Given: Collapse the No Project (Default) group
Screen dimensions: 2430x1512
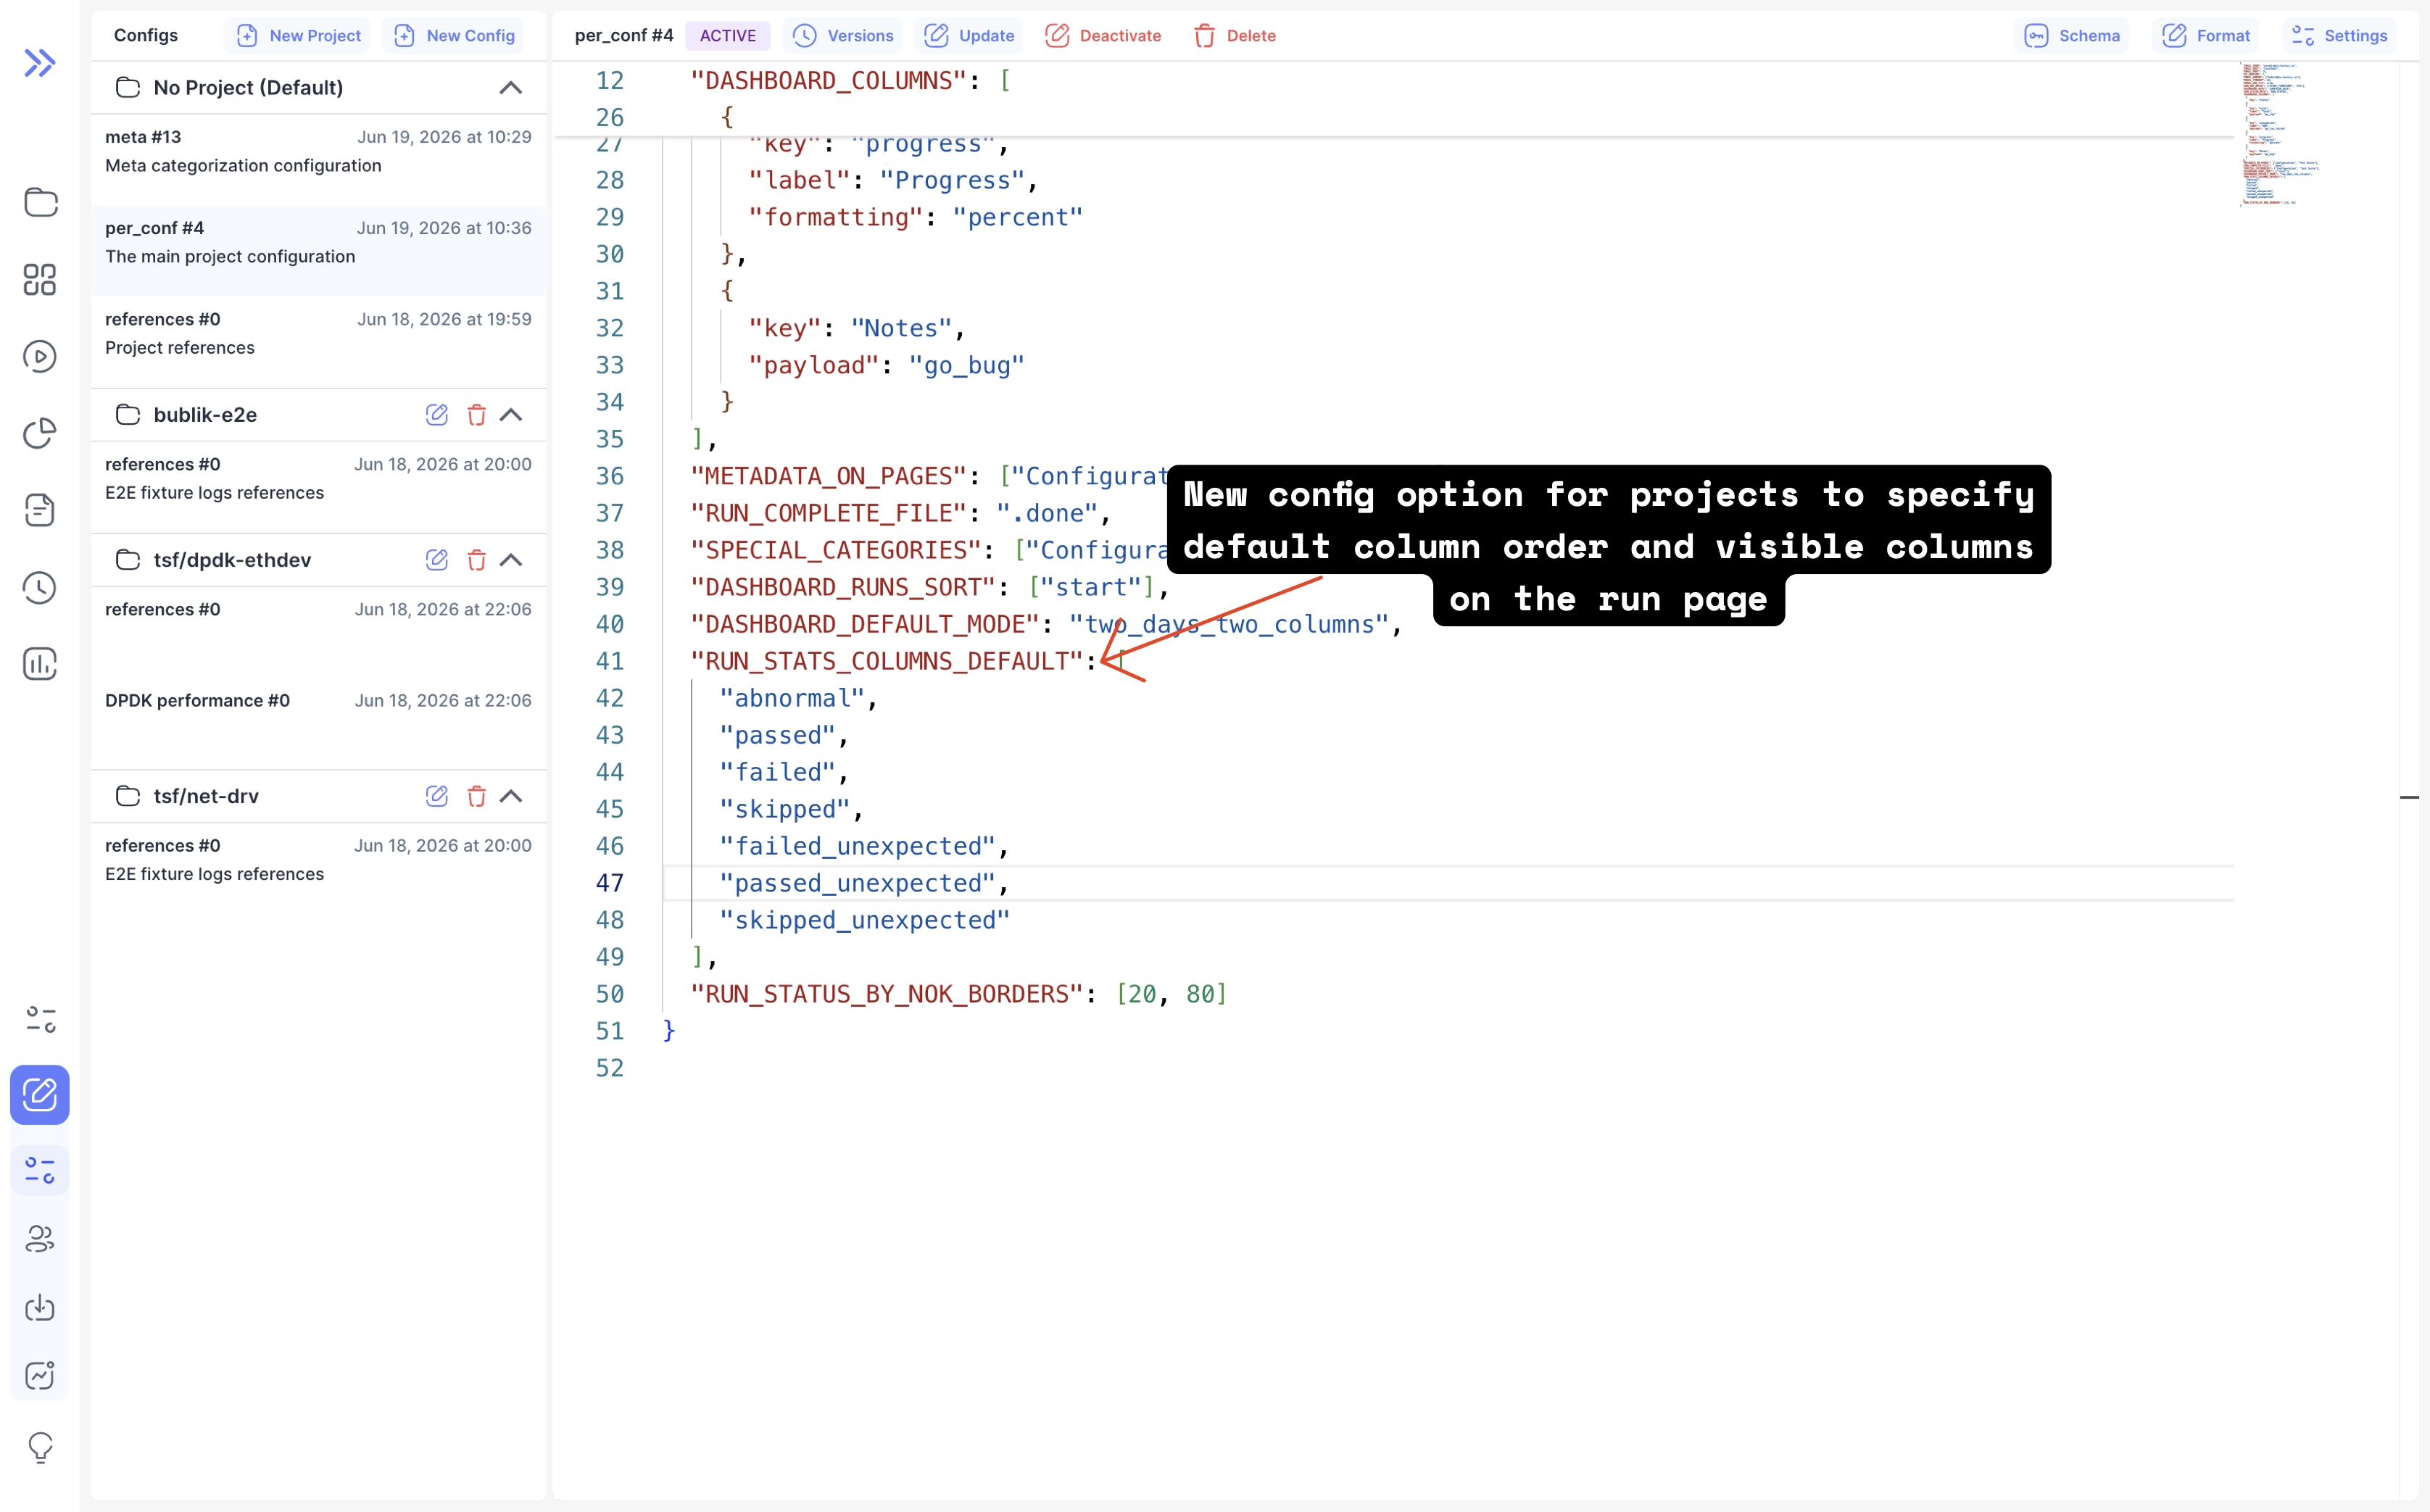Looking at the screenshot, I should 511,88.
